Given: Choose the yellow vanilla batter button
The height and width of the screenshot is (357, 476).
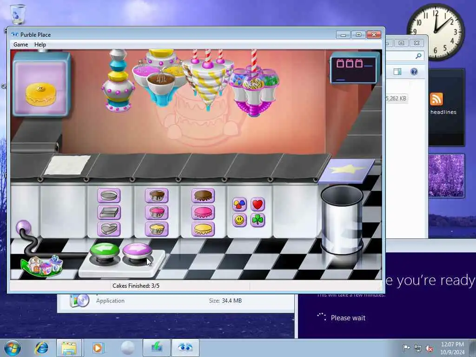Looking at the screenshot, I should click(x=157, y=229).
